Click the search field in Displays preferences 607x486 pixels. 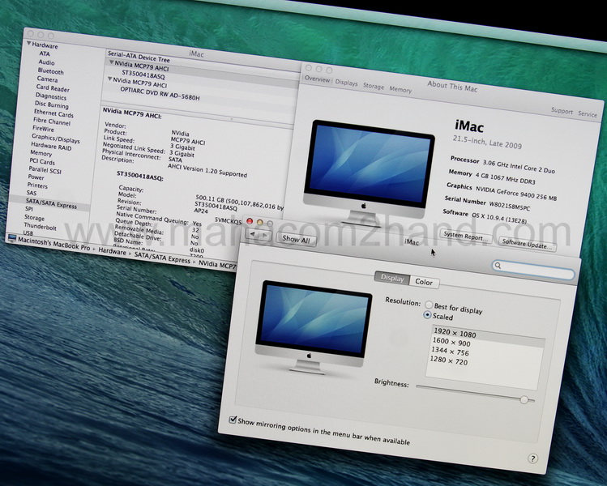(533, 269)
